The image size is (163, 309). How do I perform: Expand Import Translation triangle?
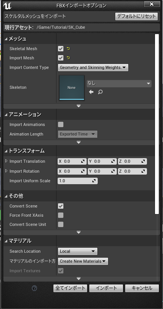pos(6,161)
